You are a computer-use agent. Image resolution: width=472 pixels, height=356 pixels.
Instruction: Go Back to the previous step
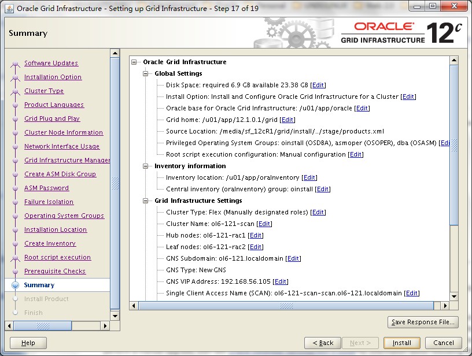[323, 343]
